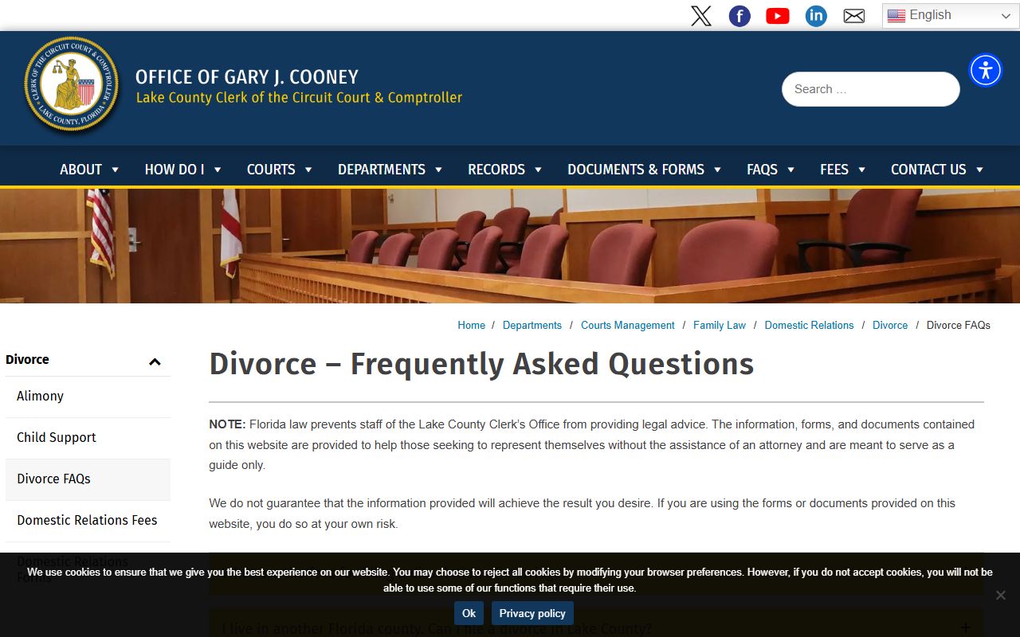The image size is (1020, 637).
Task: Visit the Facebook page icon
Action: (739, 16)
